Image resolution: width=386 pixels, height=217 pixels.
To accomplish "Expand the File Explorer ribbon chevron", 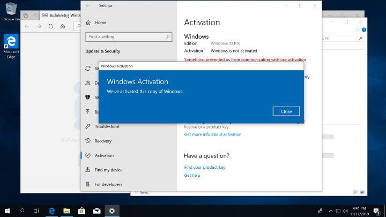I will point(358,30).
